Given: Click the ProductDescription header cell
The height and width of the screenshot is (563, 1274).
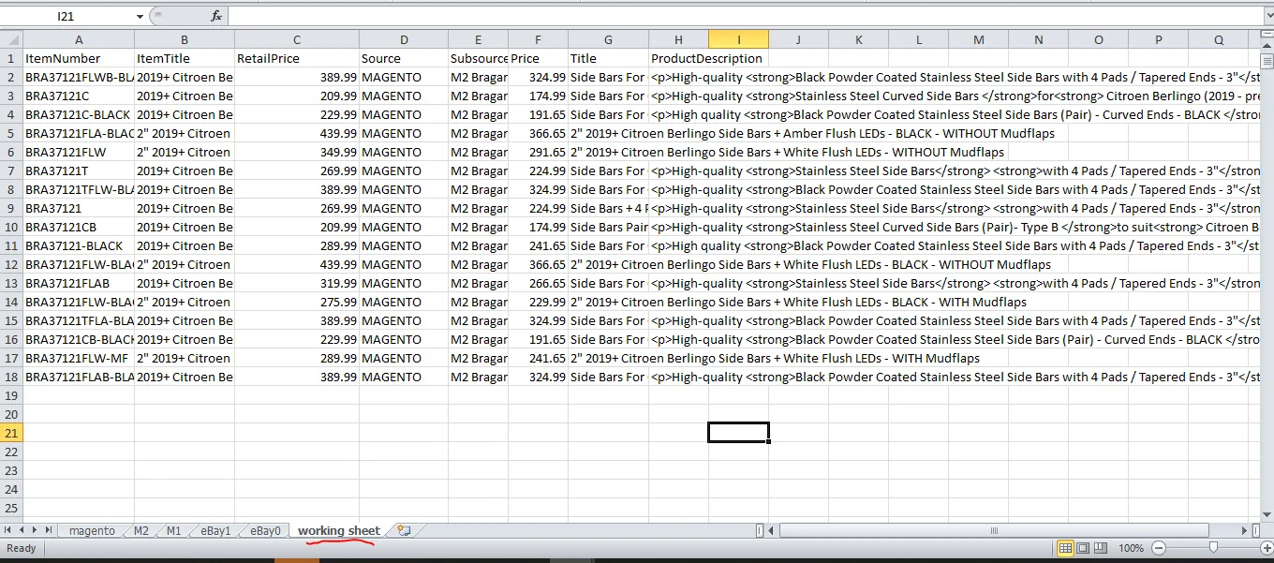Looking at the screenshot, I should click(707, 58).
